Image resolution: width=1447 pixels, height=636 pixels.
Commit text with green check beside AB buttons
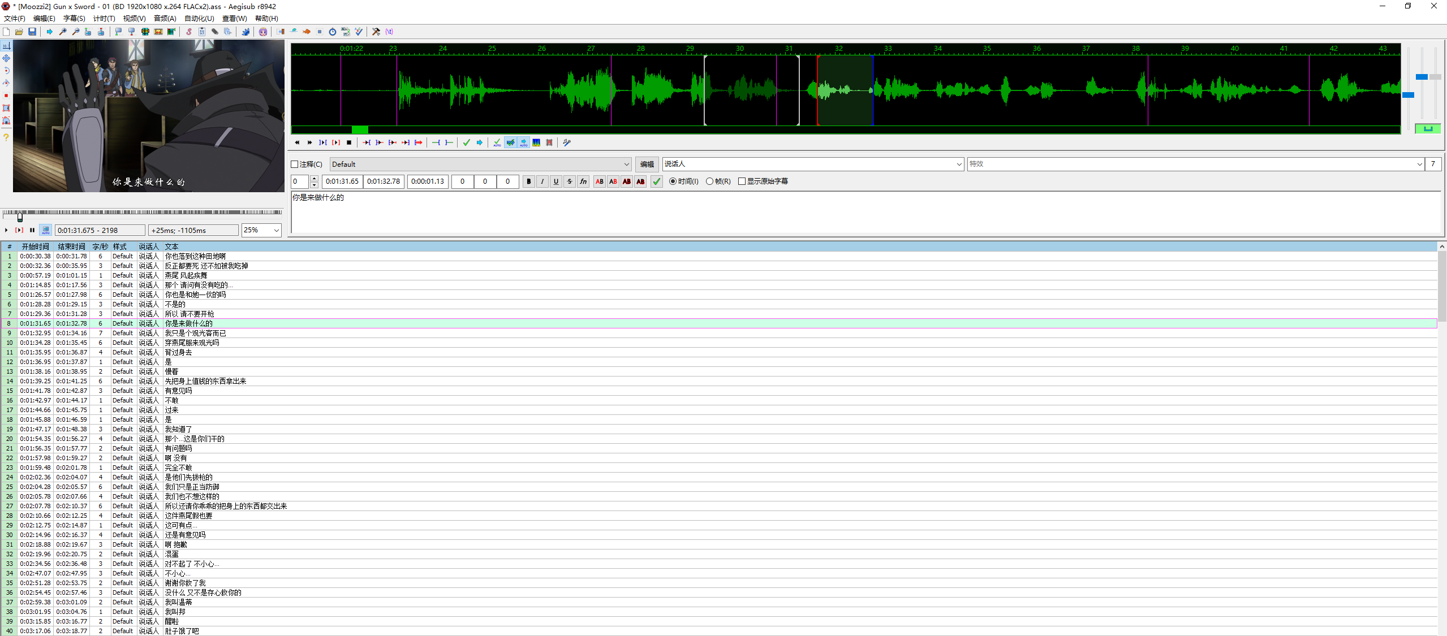657,181
